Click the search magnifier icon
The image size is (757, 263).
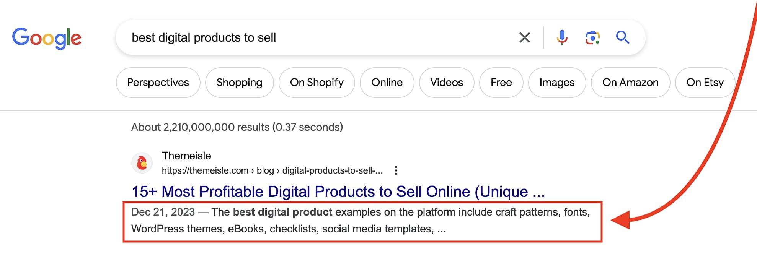tap(623, 37)
